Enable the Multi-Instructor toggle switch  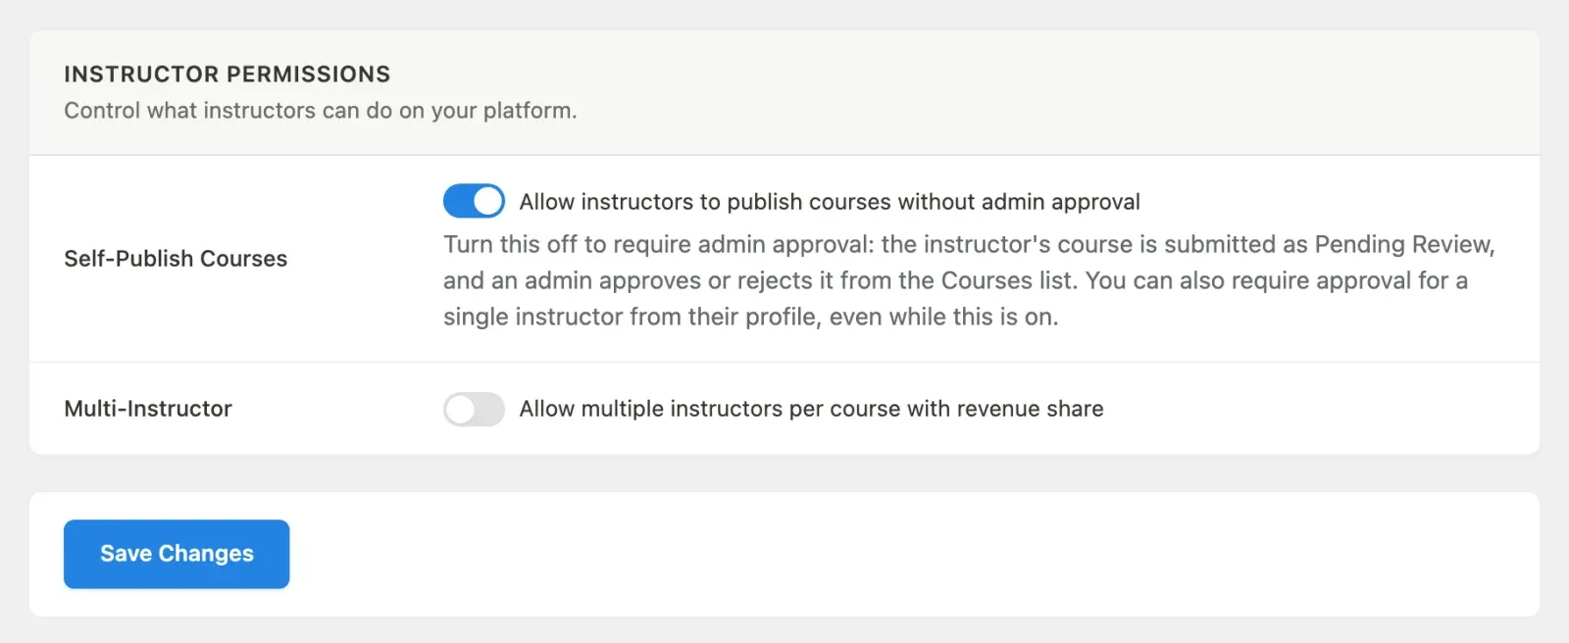(x=474, y=409)
